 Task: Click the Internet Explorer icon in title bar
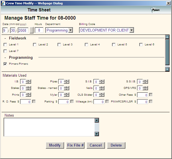3,3
